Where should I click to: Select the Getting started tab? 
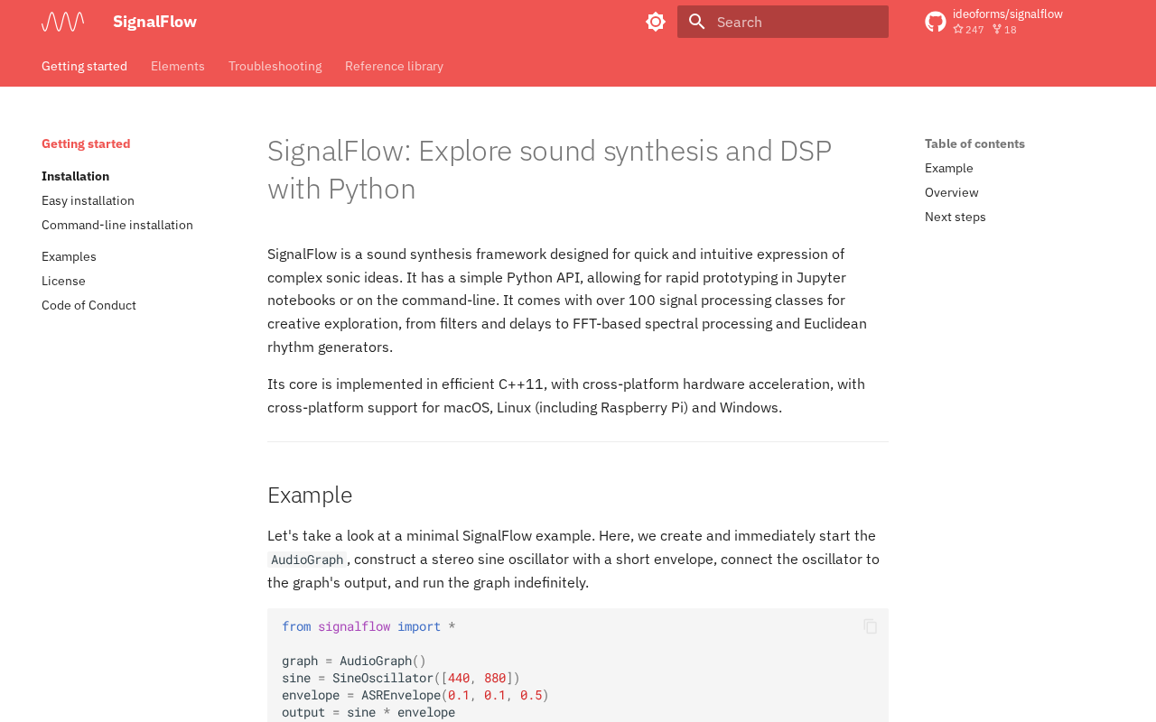coord(84,66)
